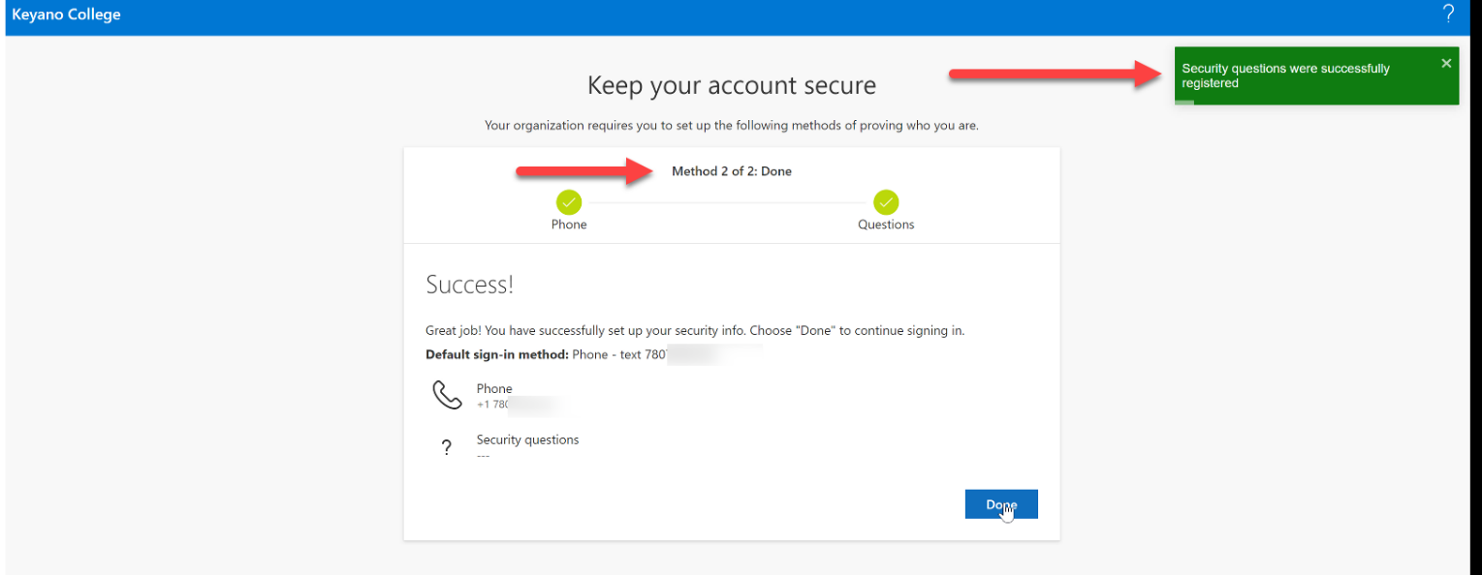The width and height of the screenshot is (1482, 575).
Task: Dismiss the security questions registered notification
Action: [x=1446, y=64]
